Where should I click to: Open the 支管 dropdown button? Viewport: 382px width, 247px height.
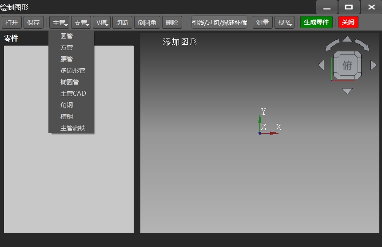click(x=81, y=23)
